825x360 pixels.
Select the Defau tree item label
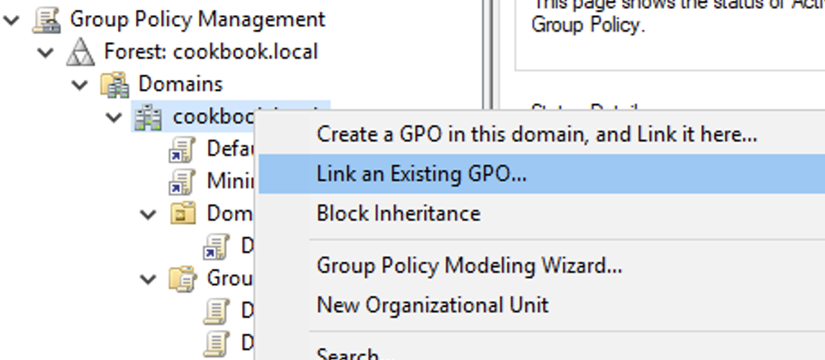pos(230,148)
